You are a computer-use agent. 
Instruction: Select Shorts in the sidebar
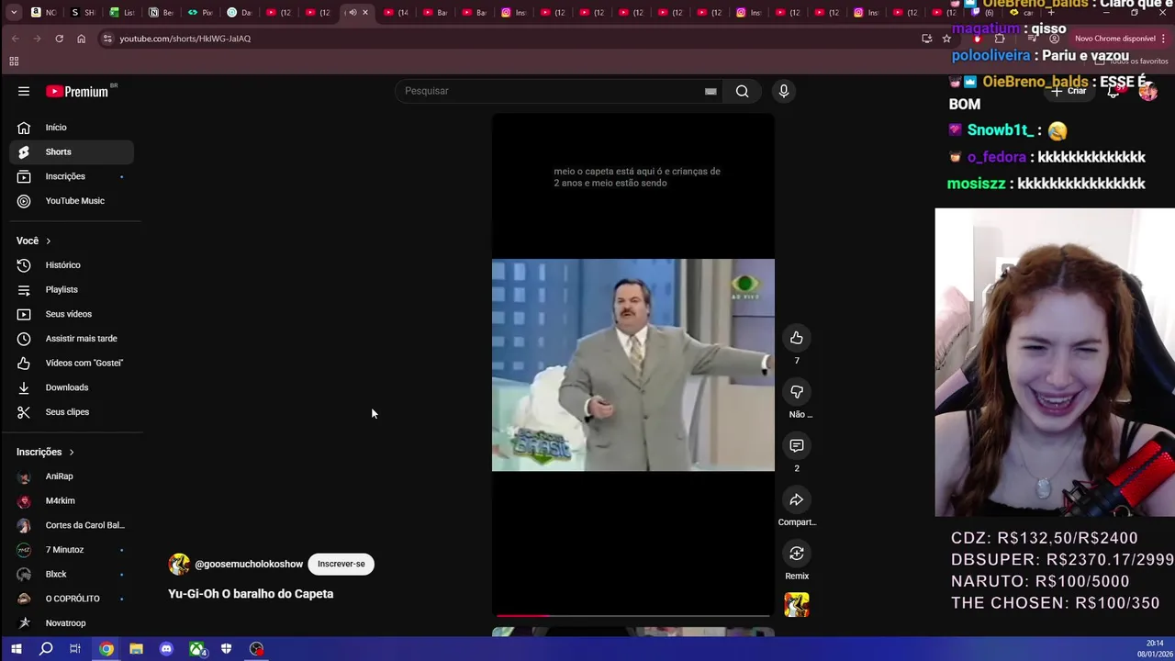[x=72, y=151]
